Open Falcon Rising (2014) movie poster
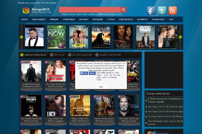 point(104,106)
